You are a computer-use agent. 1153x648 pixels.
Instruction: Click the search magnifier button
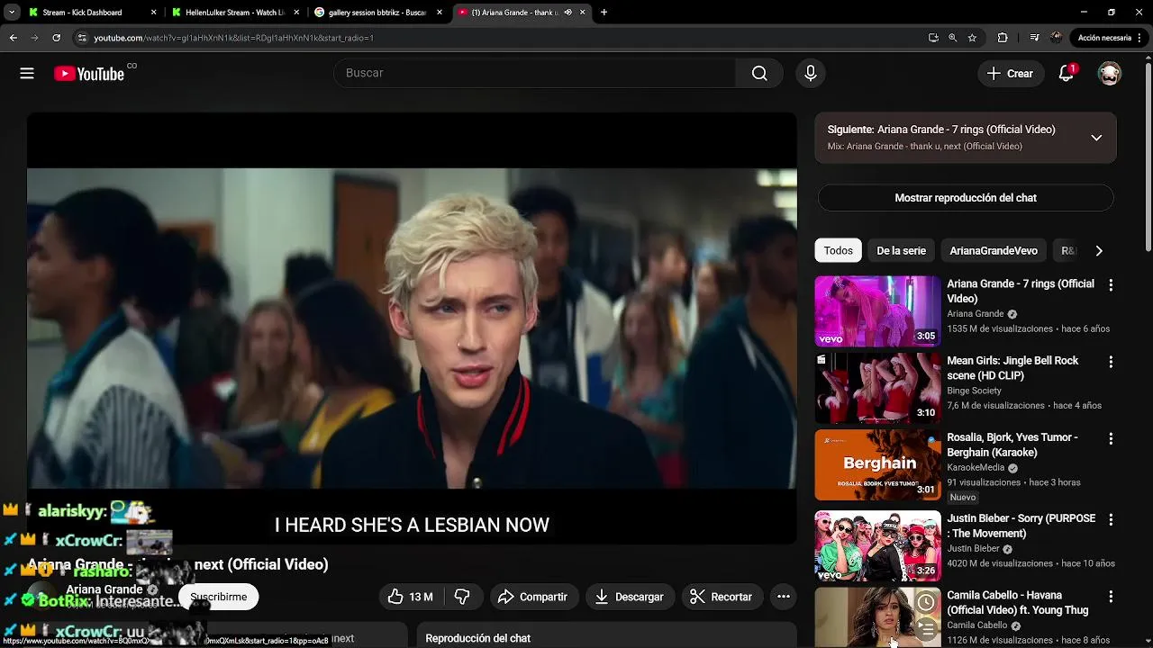759,74
